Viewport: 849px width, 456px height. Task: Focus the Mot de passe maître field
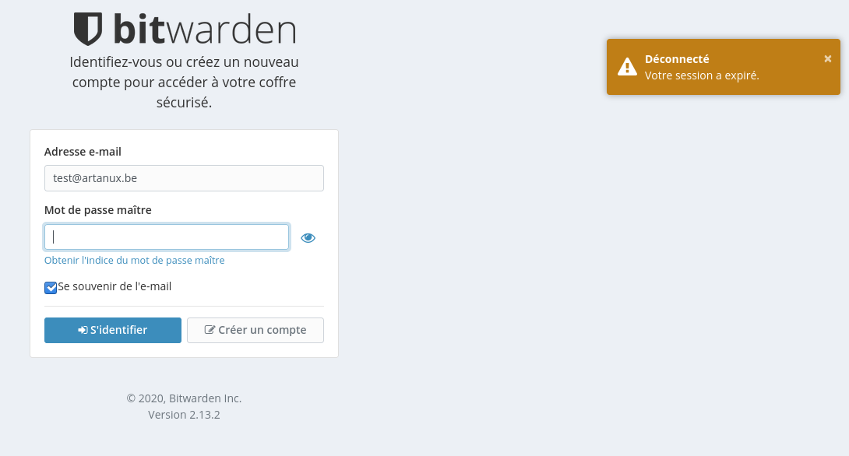[167, 237]
